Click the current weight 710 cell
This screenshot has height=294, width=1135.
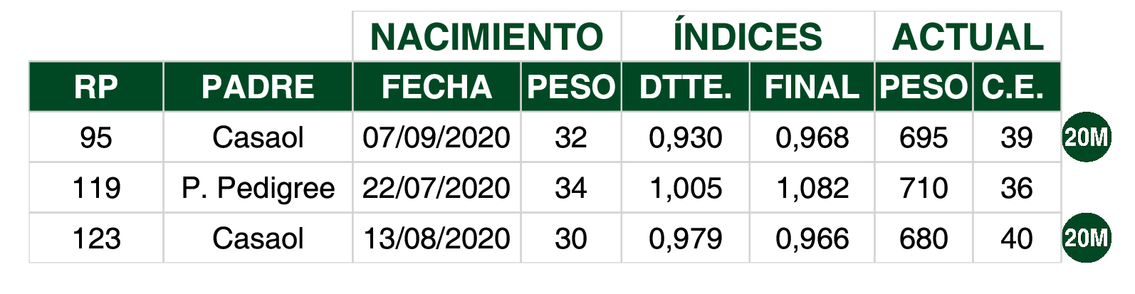[x=924, y=188]
